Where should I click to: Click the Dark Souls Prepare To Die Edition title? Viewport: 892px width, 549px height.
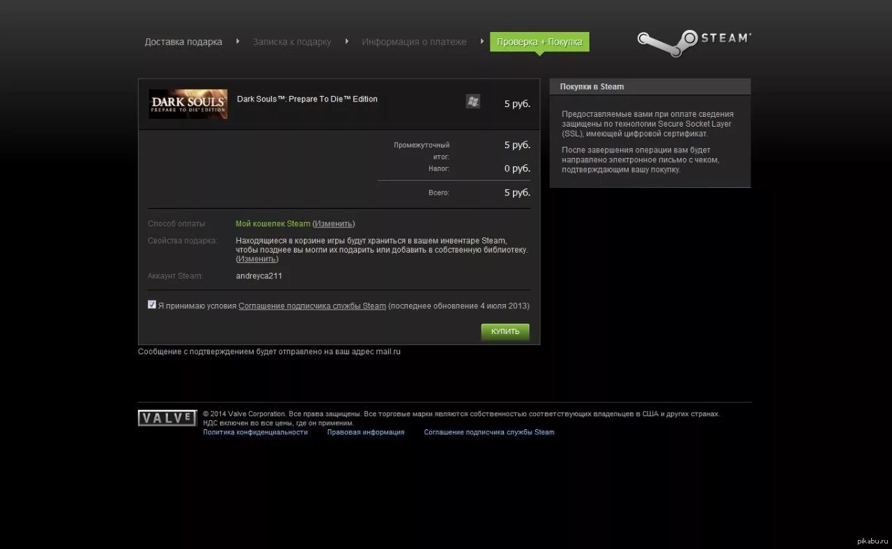[x=307, y=99]
